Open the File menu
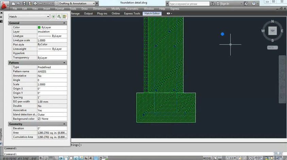 tap(15, 9)
